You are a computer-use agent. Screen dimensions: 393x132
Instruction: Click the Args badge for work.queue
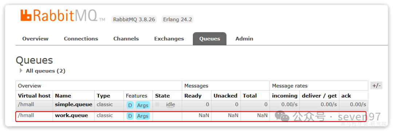[x=143, y=116]
